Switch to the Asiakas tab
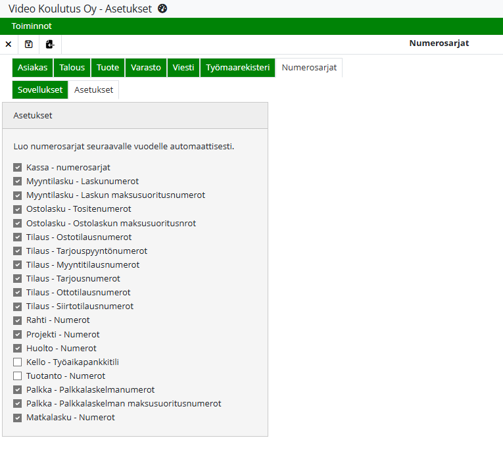This screenshot has height=465, width=503. [32, 67]
